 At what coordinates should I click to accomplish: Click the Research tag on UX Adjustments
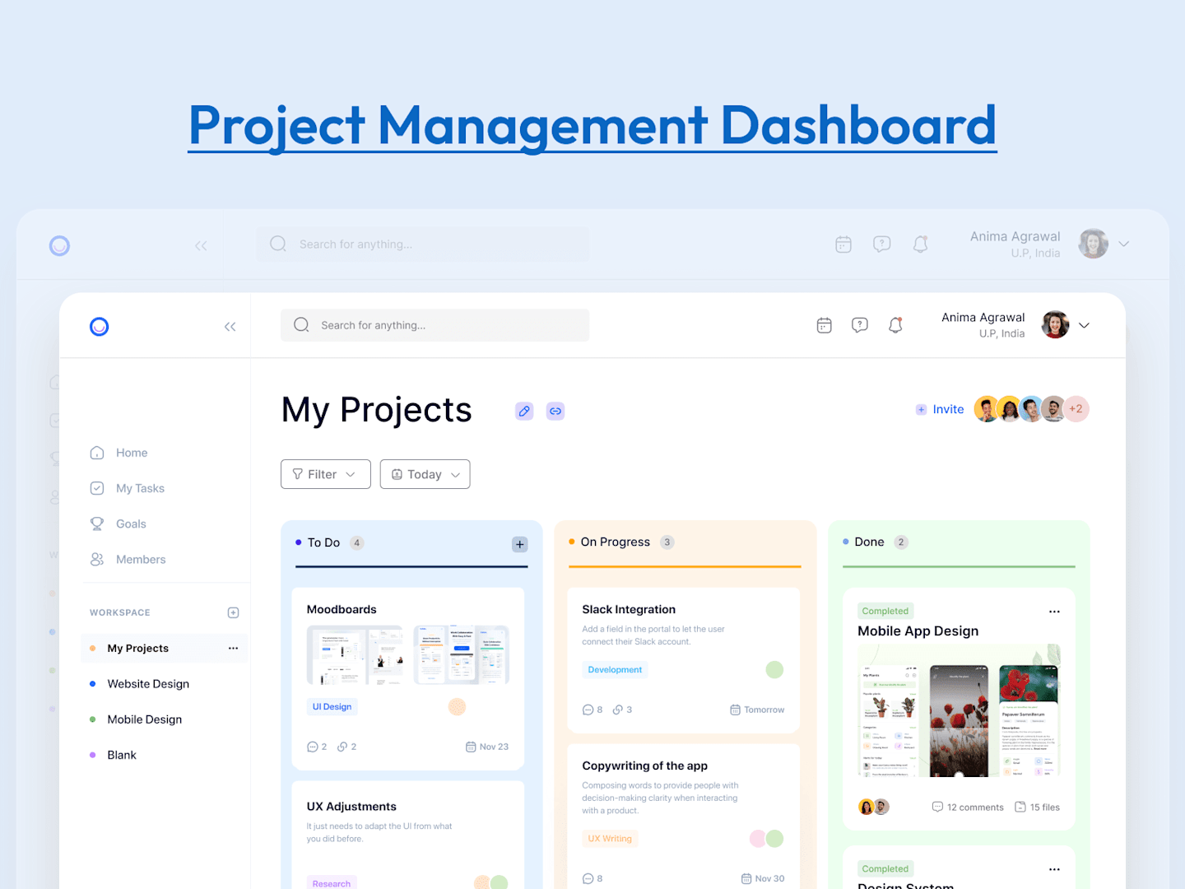(x=332, y=882)
